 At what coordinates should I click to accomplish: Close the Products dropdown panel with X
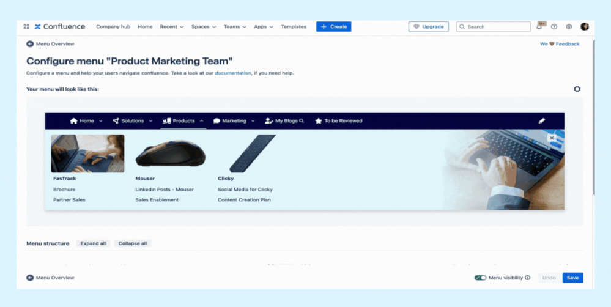pyautogui.click(x=552, y=138)
